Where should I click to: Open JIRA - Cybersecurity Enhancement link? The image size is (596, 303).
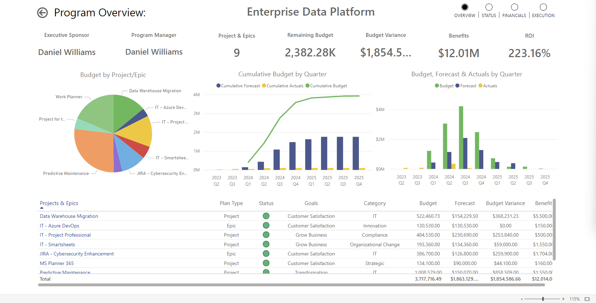[77, 254]
